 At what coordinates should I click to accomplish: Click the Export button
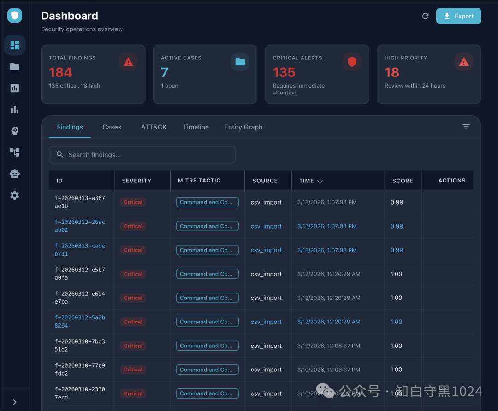tap(458, 16)
